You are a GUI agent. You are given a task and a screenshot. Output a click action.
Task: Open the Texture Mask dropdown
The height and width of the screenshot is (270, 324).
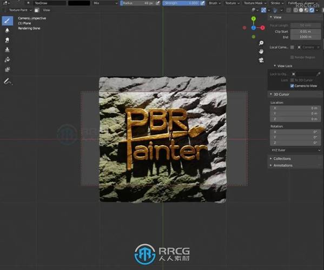tap(255, 3)
